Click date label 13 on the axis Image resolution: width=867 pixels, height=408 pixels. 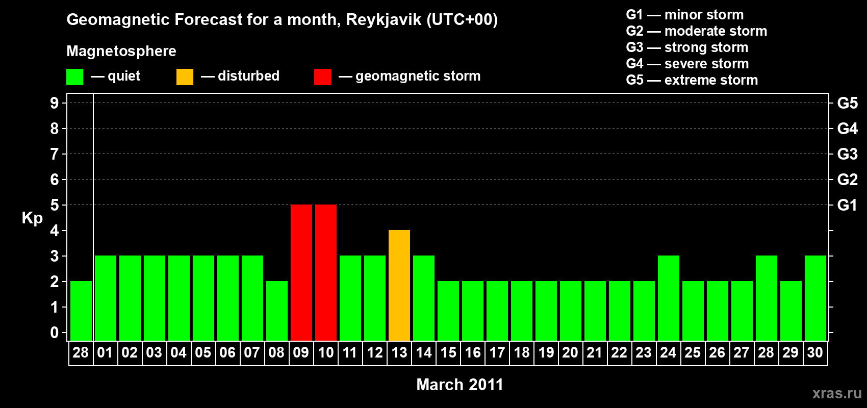click(399, 353)
